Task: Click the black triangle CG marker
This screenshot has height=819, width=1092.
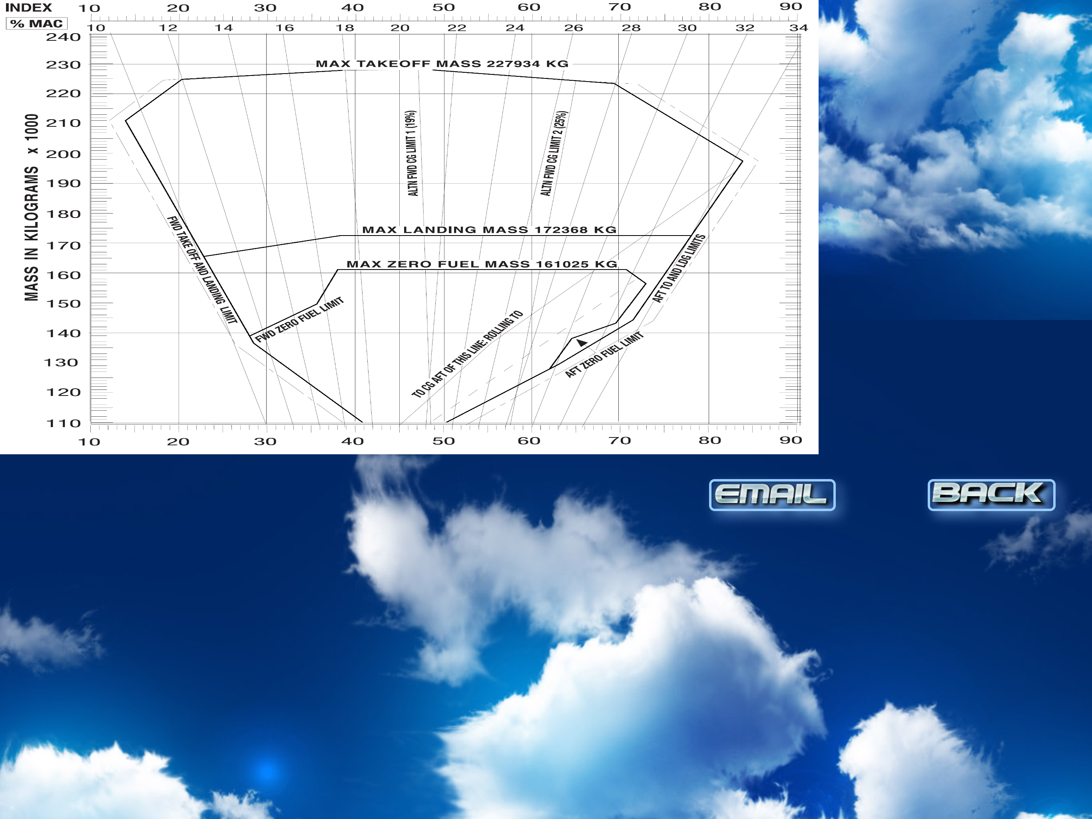Action: click(582, 343)
